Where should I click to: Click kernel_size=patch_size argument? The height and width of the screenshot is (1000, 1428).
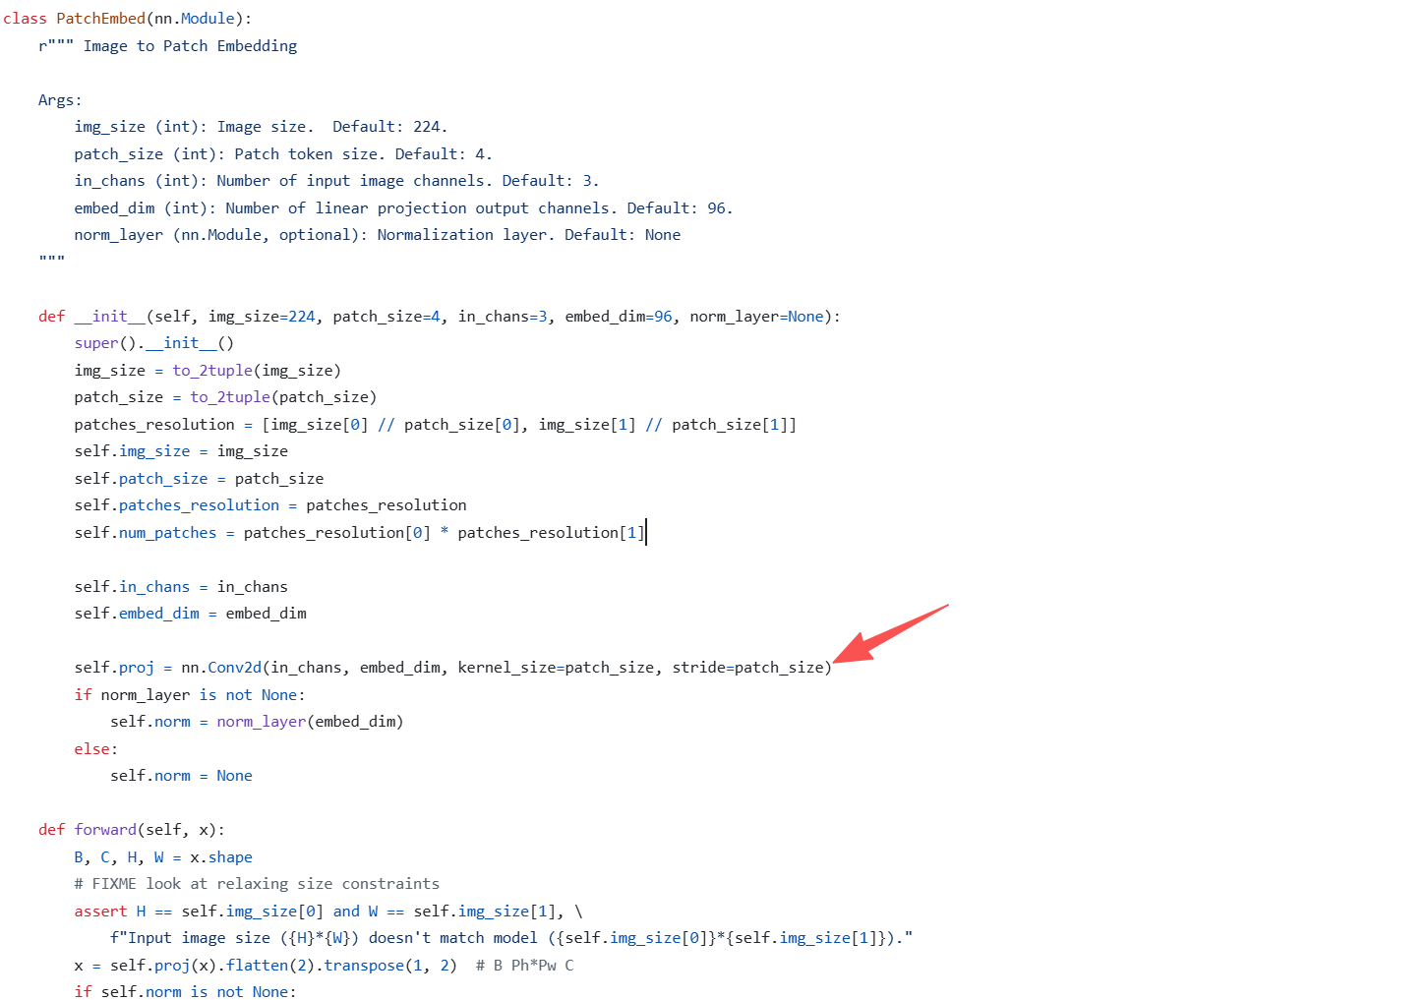pos(556,668)
